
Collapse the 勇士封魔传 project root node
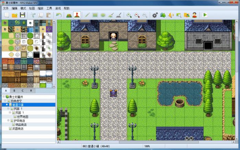click(4, 97)
